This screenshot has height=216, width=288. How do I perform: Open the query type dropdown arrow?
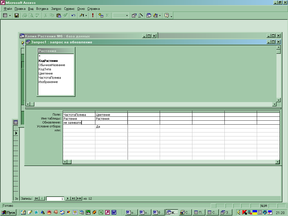86,15
